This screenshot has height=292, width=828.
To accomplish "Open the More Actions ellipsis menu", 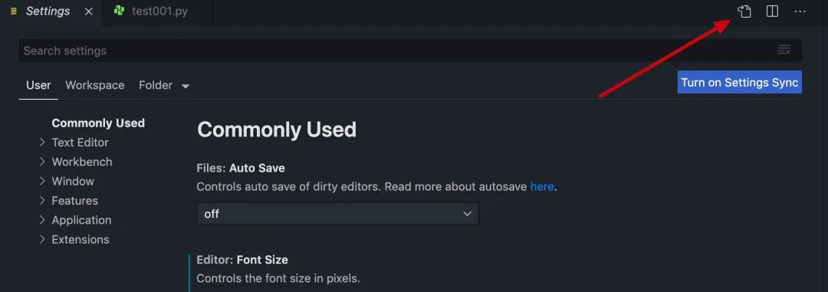I will tap(800, 11).
